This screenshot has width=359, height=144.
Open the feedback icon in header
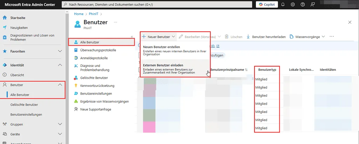[313, 5]
